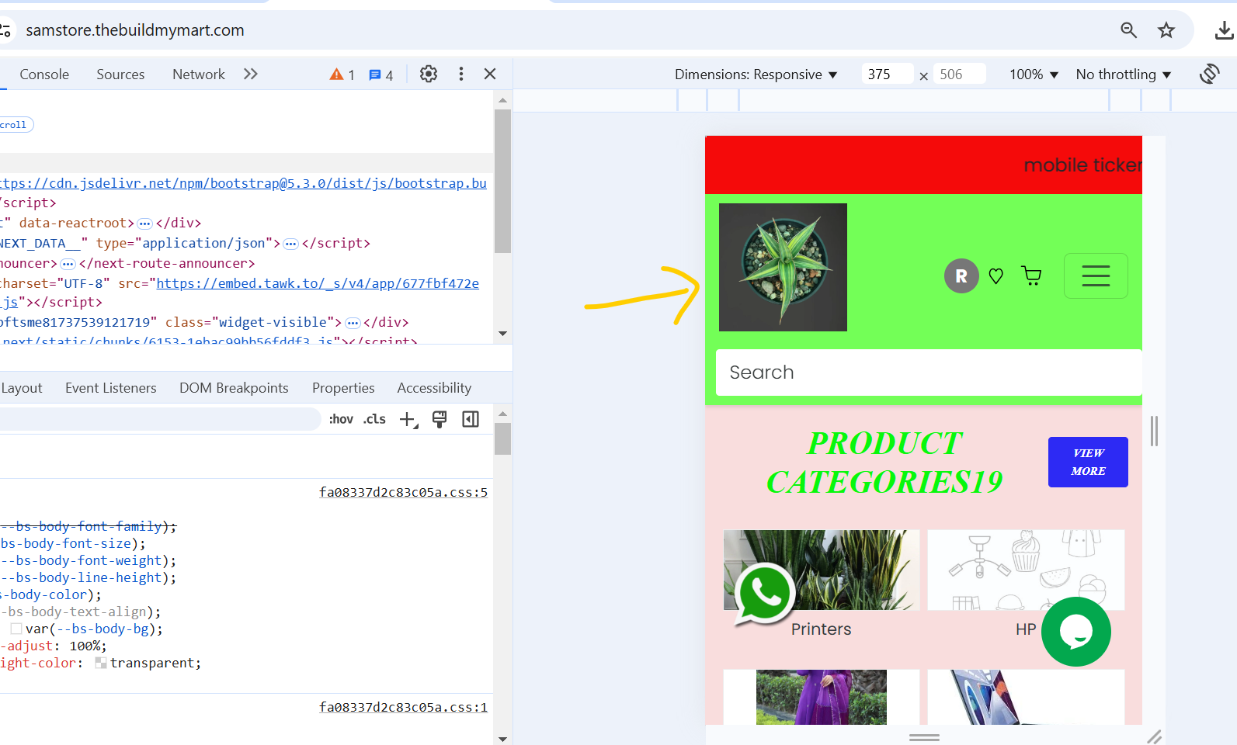The height and width of the screenshot is (745, 1237).
Task: Open the fa08337d2c83c05a.css:1 source link
Action: [x=403, y=707]
